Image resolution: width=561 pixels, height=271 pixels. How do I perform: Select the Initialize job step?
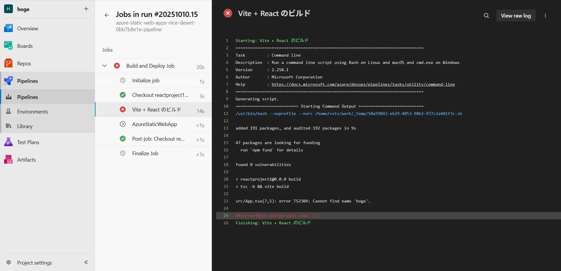click(x=146, y=81)
